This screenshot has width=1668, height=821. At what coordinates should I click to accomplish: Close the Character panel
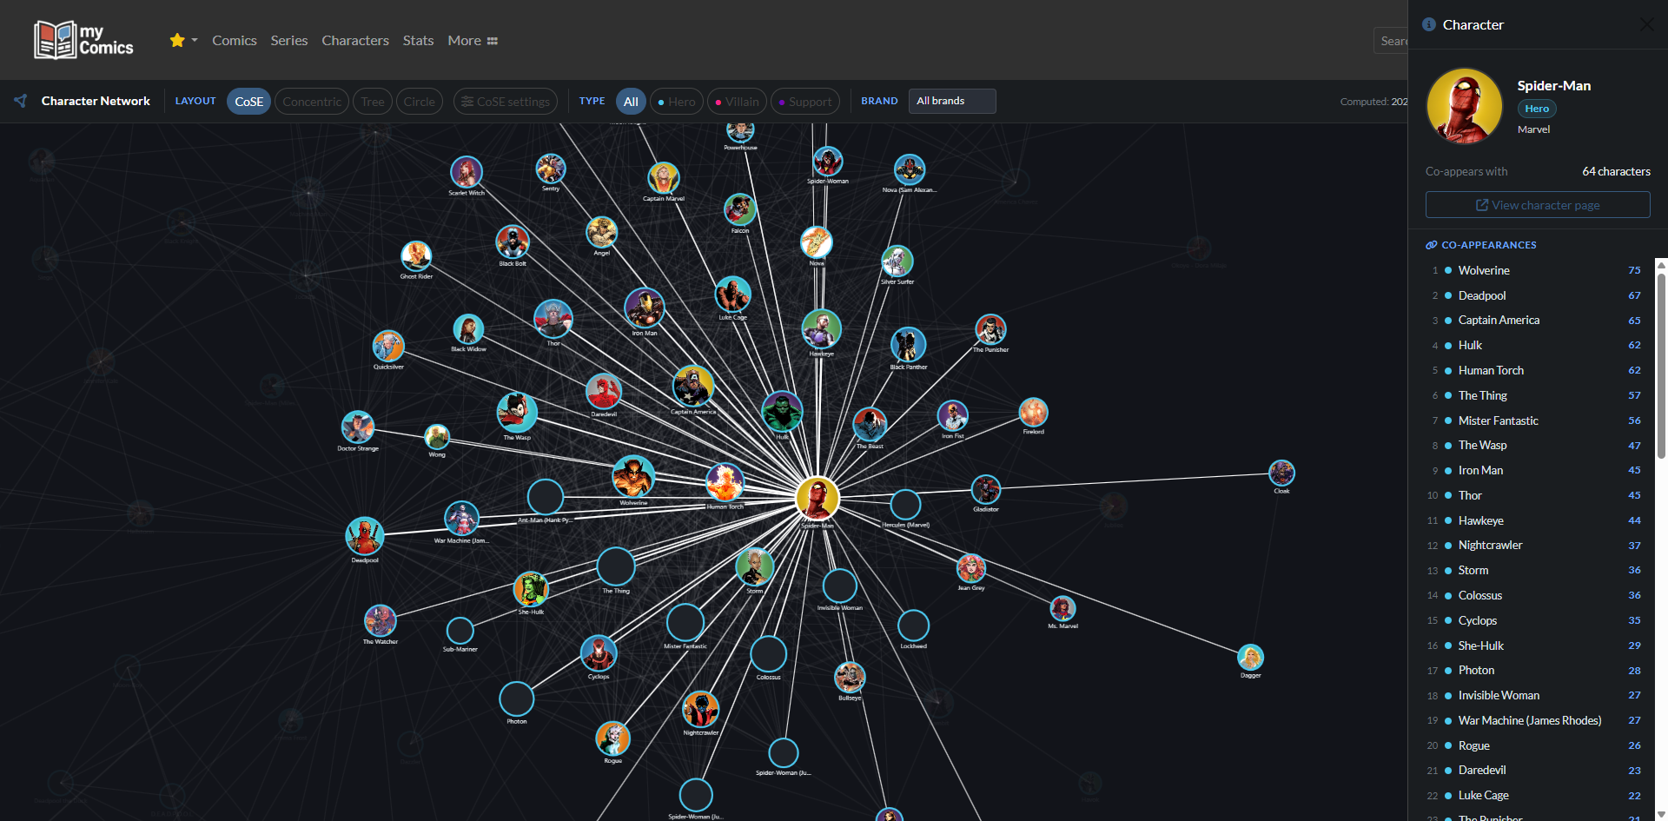pos(1646,24)
